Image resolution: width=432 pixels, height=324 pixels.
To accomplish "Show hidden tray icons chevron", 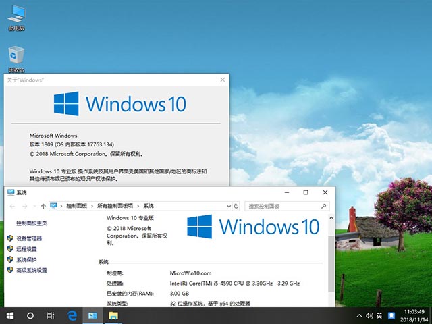I will [359, 315].
